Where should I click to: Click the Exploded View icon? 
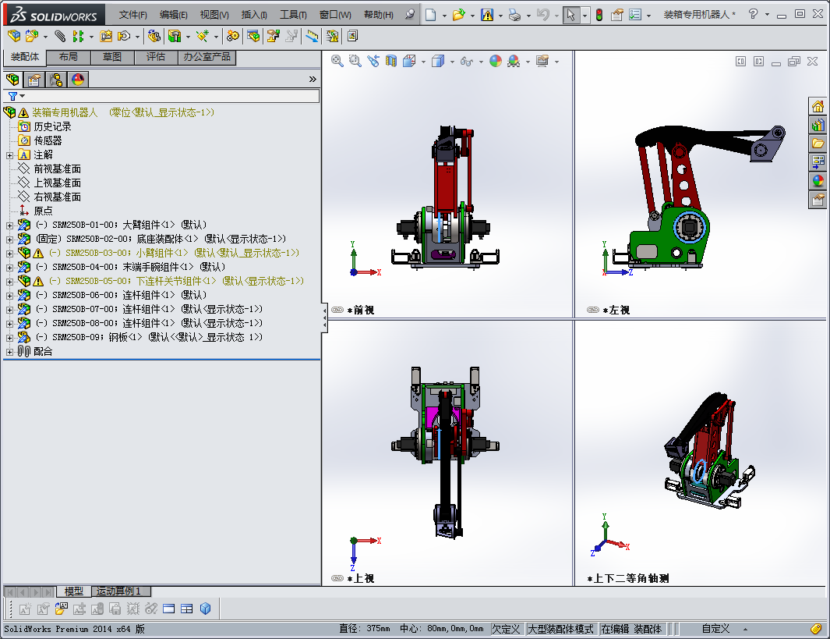pos(273,36)
